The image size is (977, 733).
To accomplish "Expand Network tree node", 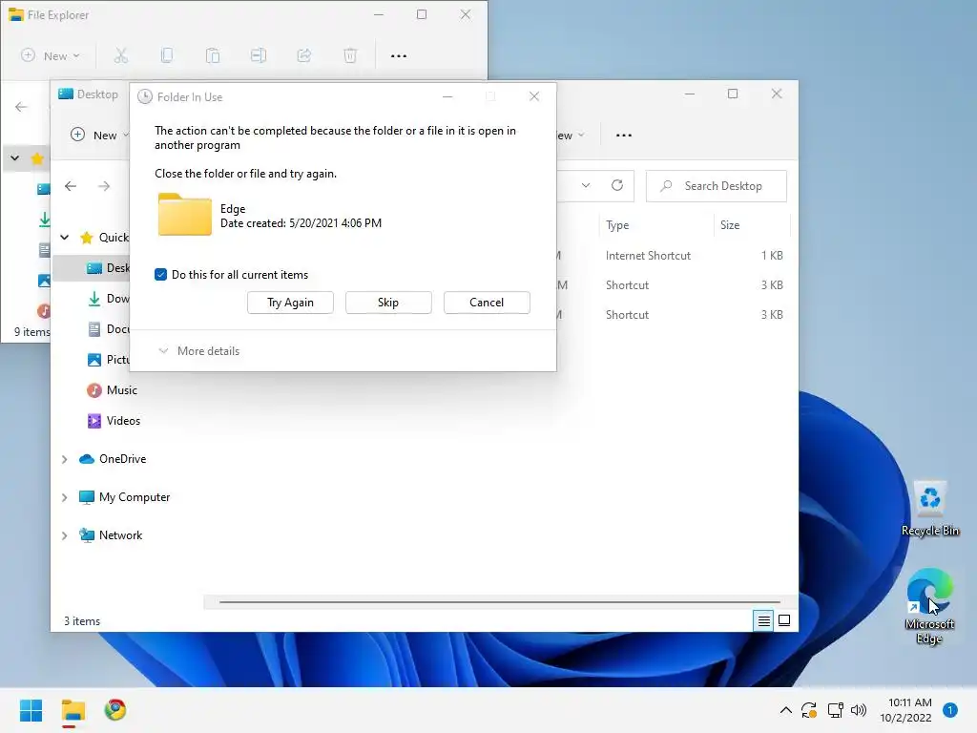I will click(64, 535).
